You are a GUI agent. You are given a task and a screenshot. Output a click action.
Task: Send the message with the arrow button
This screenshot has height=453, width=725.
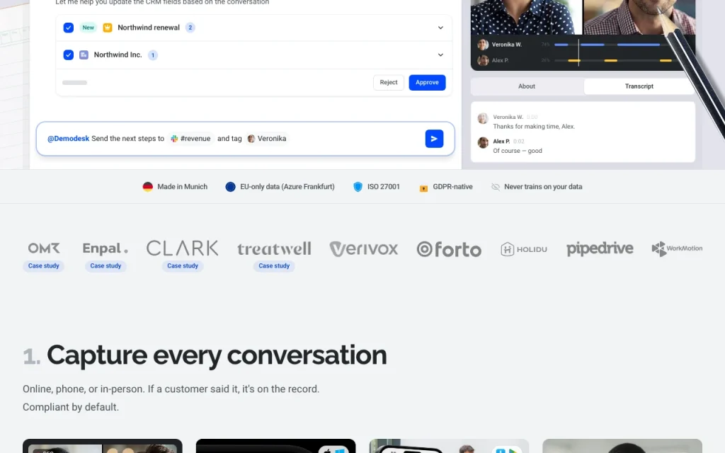click(434, 139)
